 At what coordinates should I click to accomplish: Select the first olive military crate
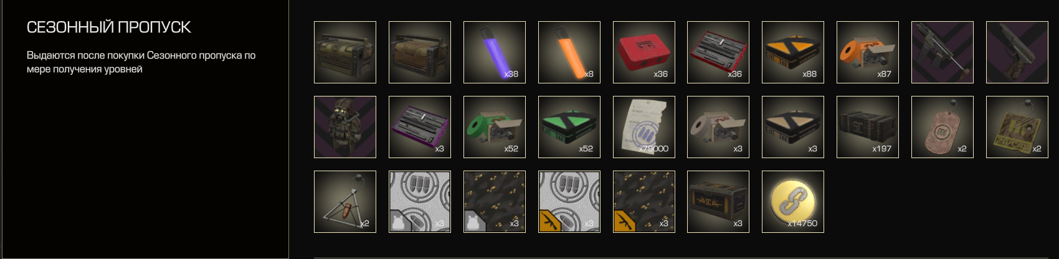coord(345,52)
